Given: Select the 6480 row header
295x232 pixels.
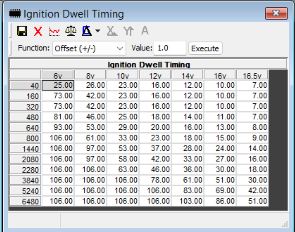Looking at the screenshot, I should (x=25, y=201).
